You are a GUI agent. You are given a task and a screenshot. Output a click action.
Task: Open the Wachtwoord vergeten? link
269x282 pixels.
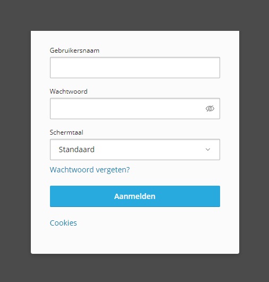90,170
